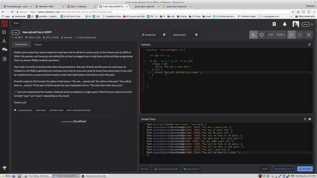Collapse the else block fold arrow
Image resolution: width=317 pixels, height=178 pixels.
(x=145, y=69)
